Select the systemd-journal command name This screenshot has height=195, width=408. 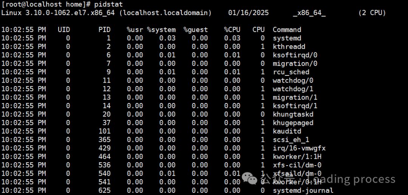coord(303,190)
